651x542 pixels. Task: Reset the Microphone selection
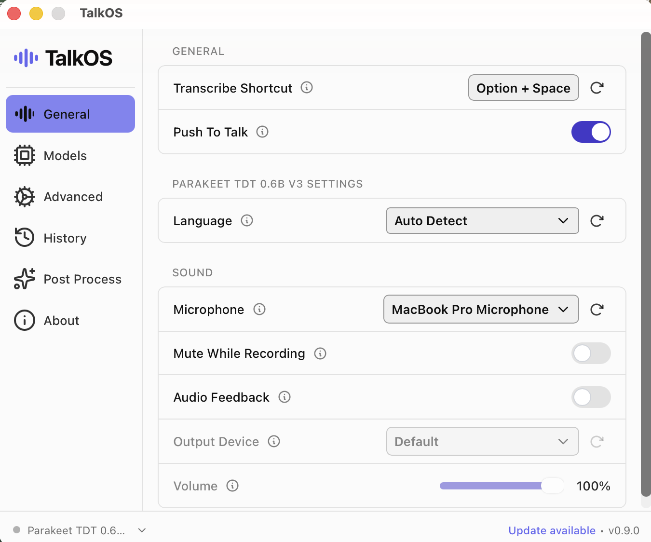597,310
